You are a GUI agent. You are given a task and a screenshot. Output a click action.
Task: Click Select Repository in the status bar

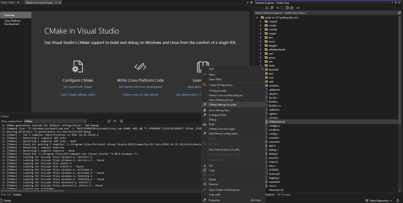[379, 200]
